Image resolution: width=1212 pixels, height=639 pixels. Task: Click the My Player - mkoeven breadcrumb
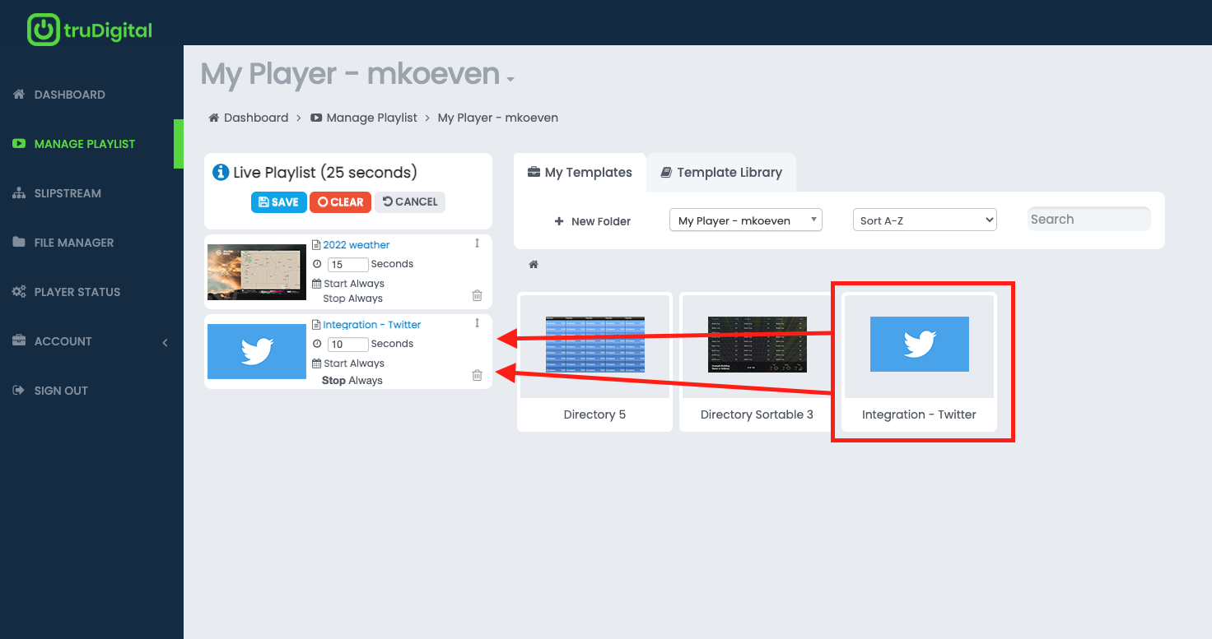tap(498, 118)
